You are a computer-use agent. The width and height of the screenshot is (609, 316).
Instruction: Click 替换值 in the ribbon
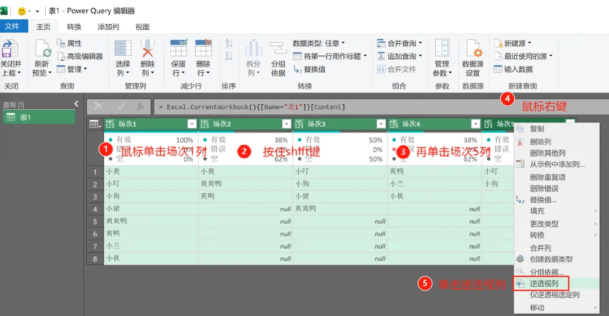point(309,69)
